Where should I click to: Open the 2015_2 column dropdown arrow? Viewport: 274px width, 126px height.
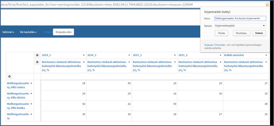coord(220,55)
